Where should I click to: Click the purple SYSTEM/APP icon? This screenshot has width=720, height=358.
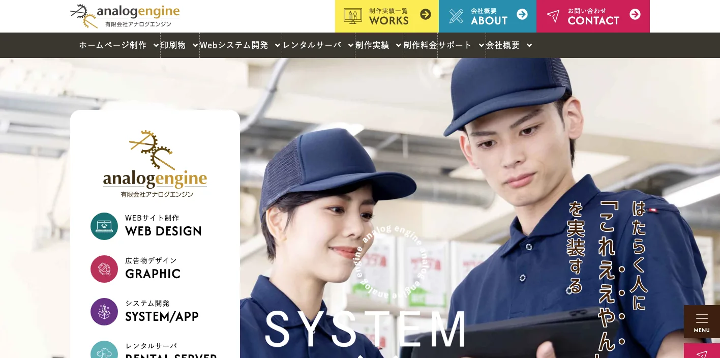(x=104, y=312)
